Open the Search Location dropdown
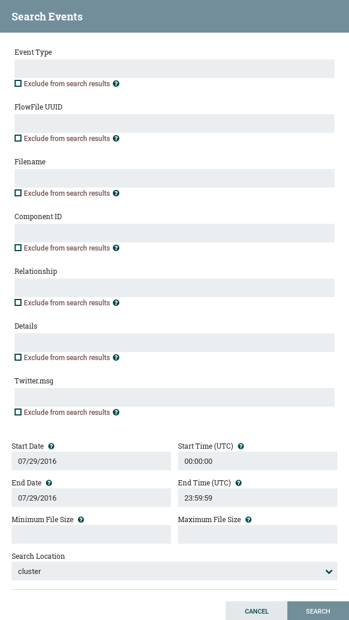The image size is (349, 620). click(174, 571)
